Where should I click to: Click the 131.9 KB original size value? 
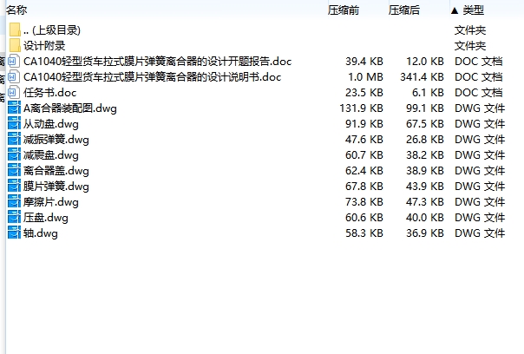(362, 108)
